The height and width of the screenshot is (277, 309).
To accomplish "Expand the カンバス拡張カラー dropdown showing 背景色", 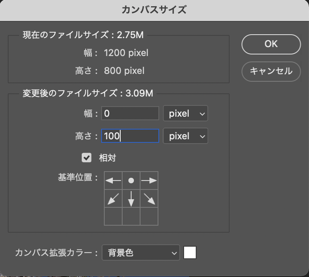I will click(140, 253).
